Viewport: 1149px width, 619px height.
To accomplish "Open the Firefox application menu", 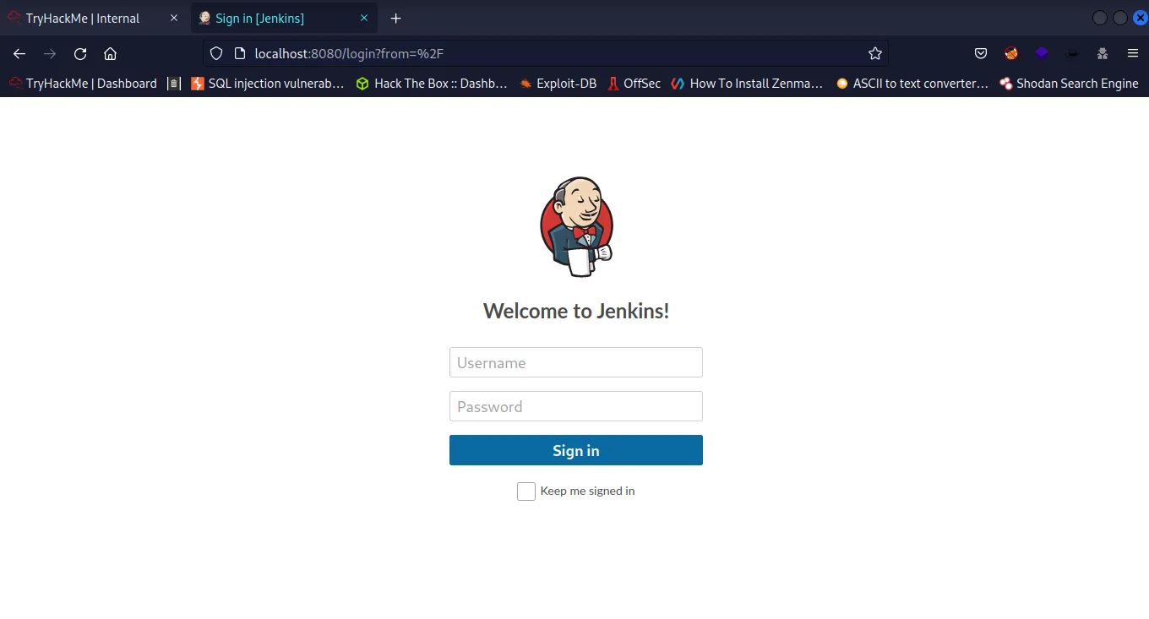I will coord(1132,52).
